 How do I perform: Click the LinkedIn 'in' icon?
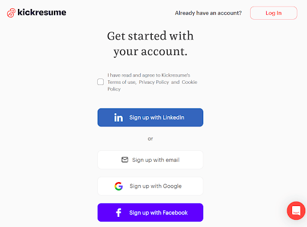click(x=119, y=117)
